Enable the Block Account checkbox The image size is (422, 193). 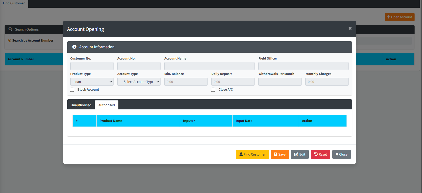[72, 90]
